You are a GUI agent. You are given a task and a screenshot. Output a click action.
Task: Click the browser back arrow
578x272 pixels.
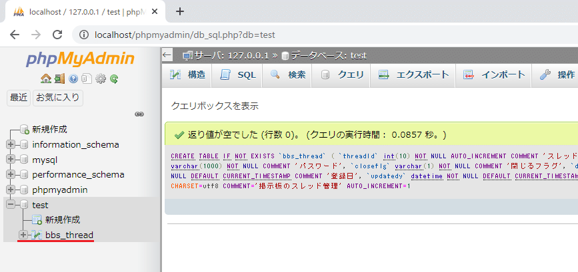coord(15,35)
